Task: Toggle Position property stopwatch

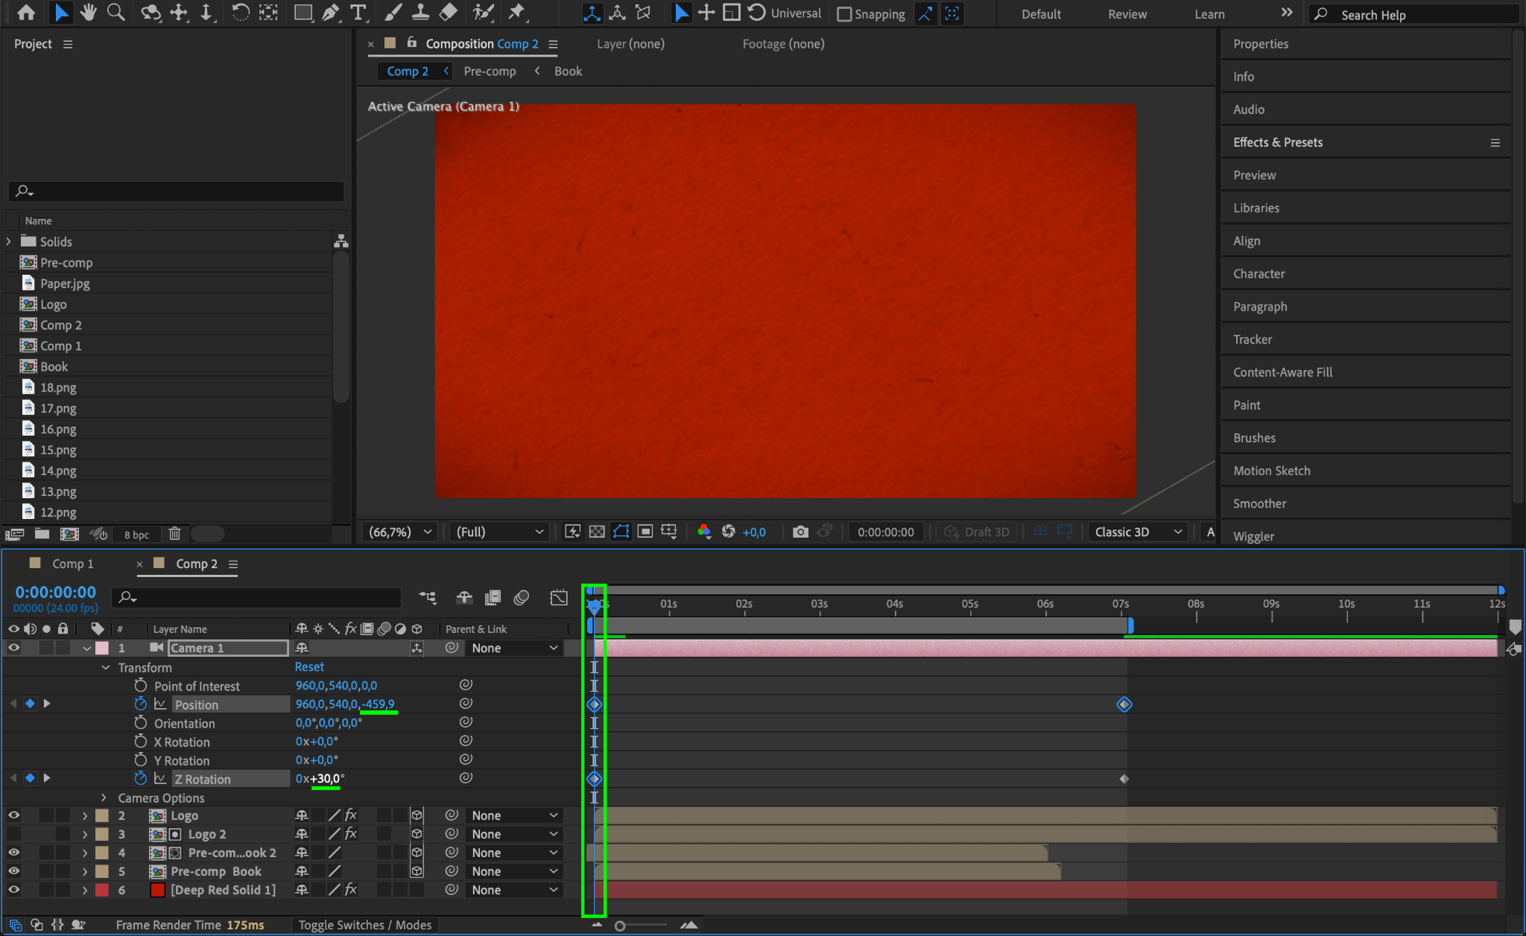Action: (x=140, y=704)
